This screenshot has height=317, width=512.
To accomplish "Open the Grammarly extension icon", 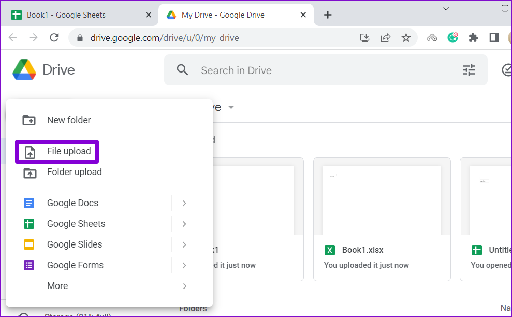I will 452,38.
